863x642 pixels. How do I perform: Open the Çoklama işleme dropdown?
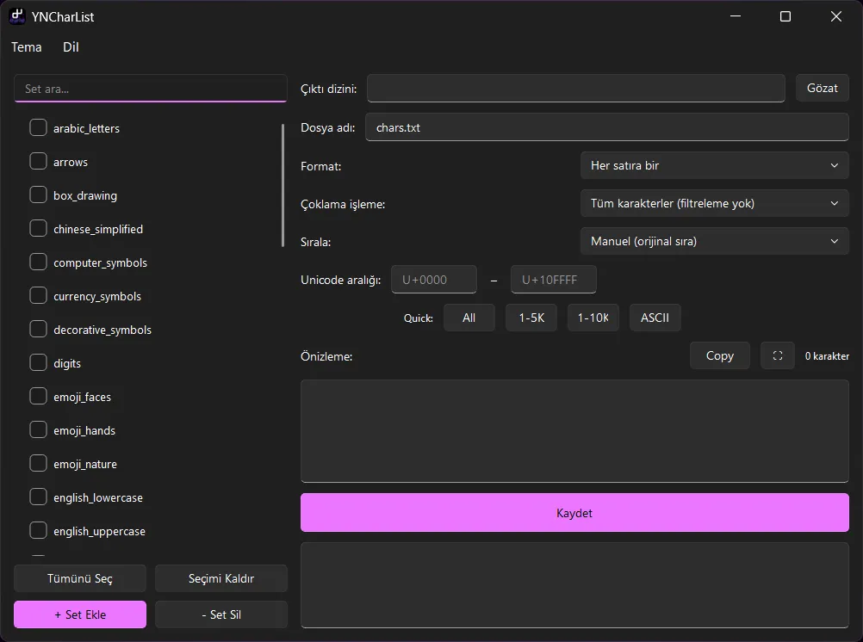point(714,204)
